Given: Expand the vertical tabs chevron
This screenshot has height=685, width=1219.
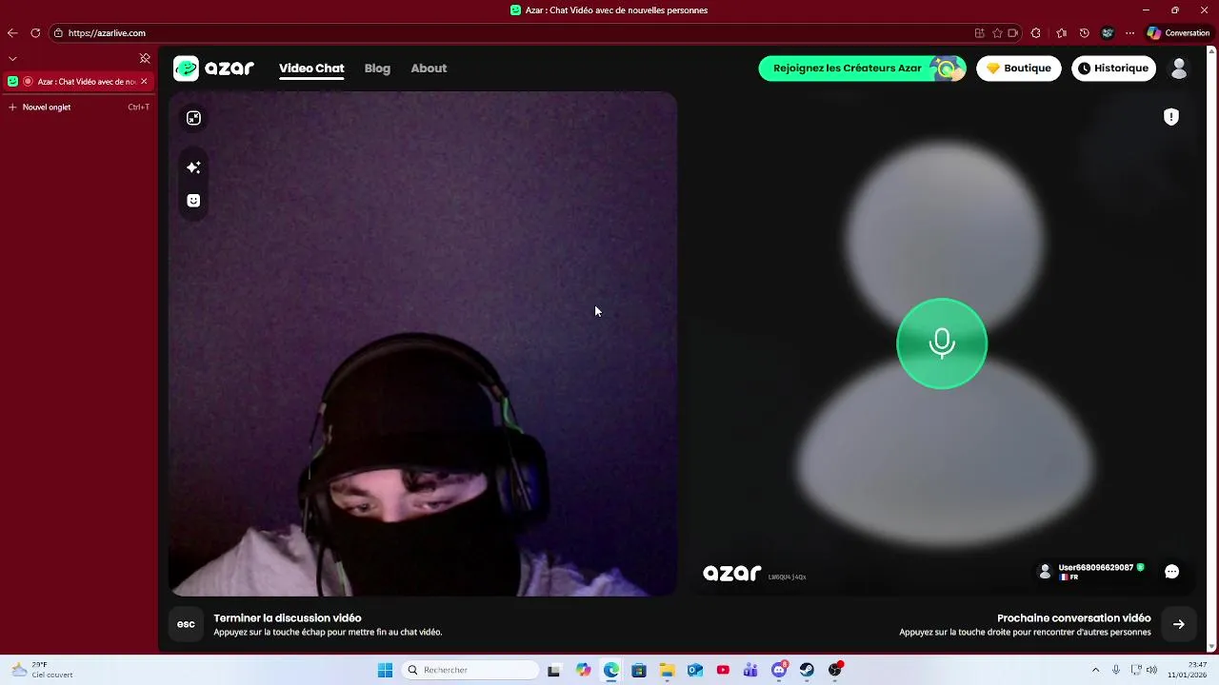Looking at the screenshot, I should click(12, 59).
